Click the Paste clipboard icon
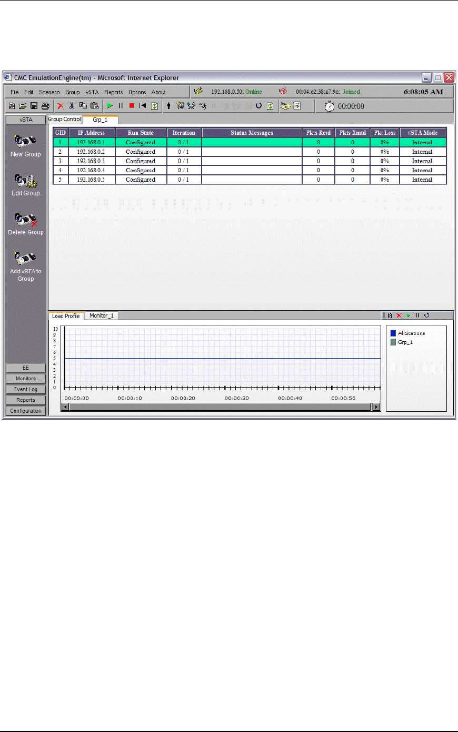This screenshot has width=458, height=732. click(x=94, y=106)
